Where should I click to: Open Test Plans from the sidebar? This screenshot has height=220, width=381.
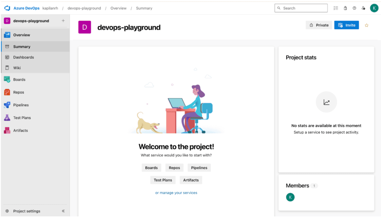[22, 118]
